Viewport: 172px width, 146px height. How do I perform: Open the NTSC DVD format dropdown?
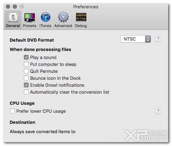point(136,39)
